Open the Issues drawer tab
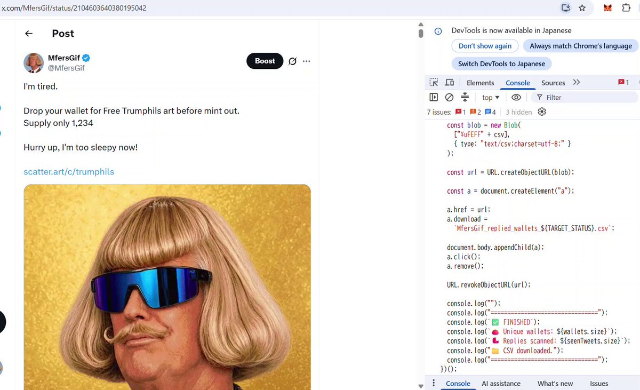The width and height of the screenshot is (640, 390). click(x=599, y=384)
